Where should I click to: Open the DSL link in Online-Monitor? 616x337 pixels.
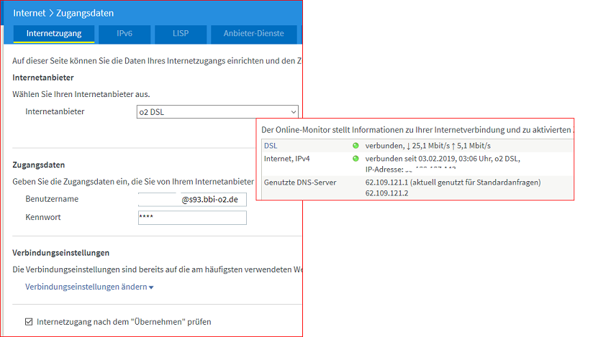(x=271, y=146)
